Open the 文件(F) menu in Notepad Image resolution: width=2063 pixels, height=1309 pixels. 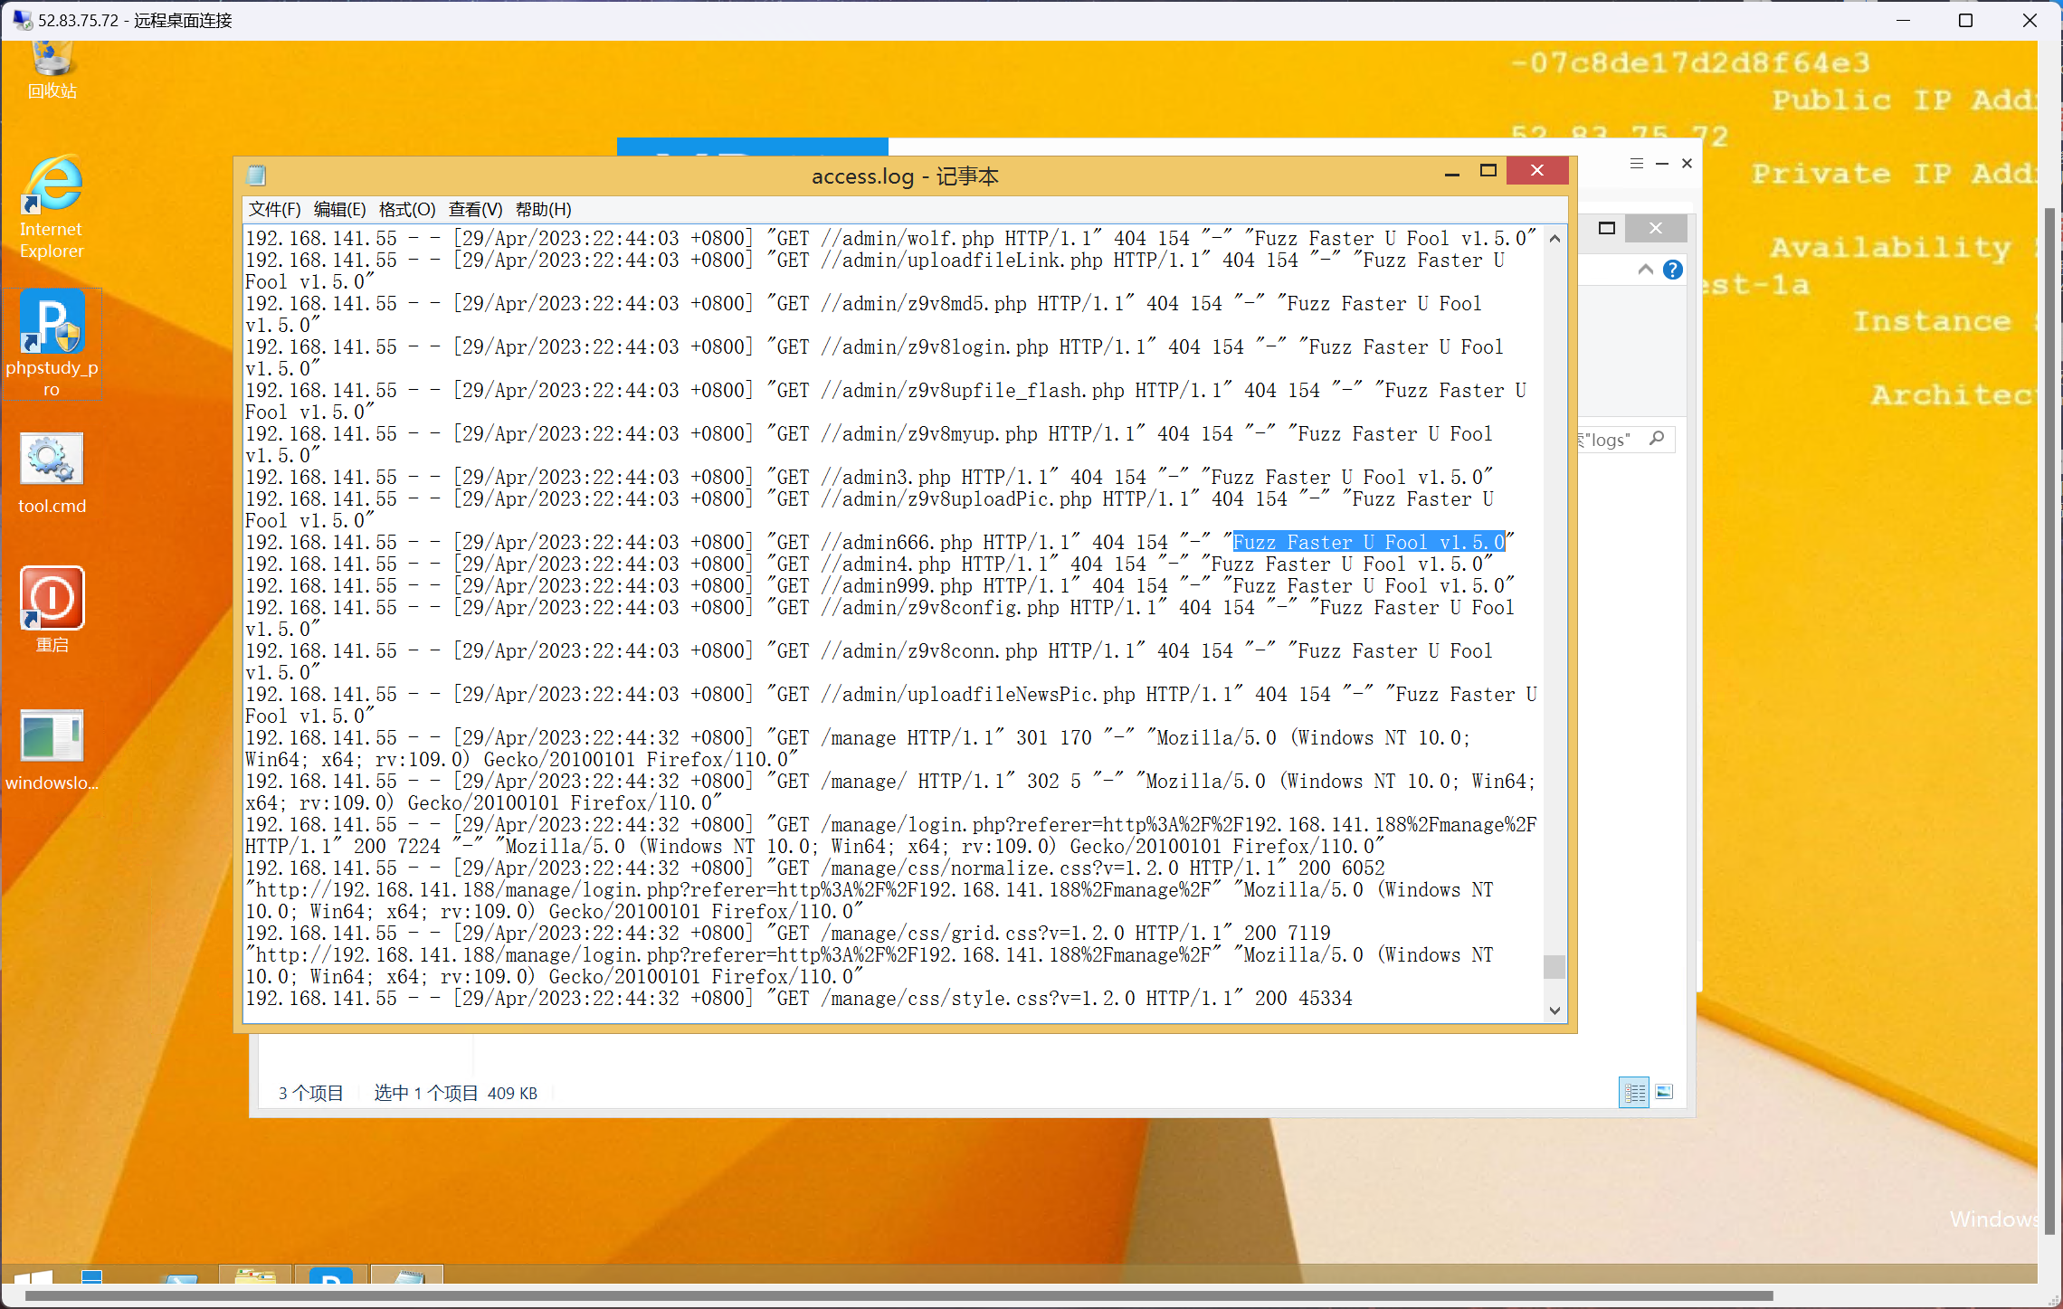(274, 210)
